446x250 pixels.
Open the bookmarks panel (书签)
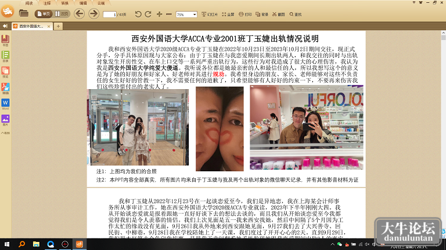(x=5, y=41)
